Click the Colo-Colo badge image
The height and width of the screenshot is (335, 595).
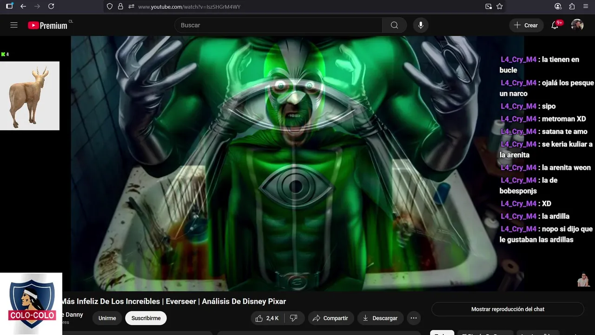pos(31,303)
